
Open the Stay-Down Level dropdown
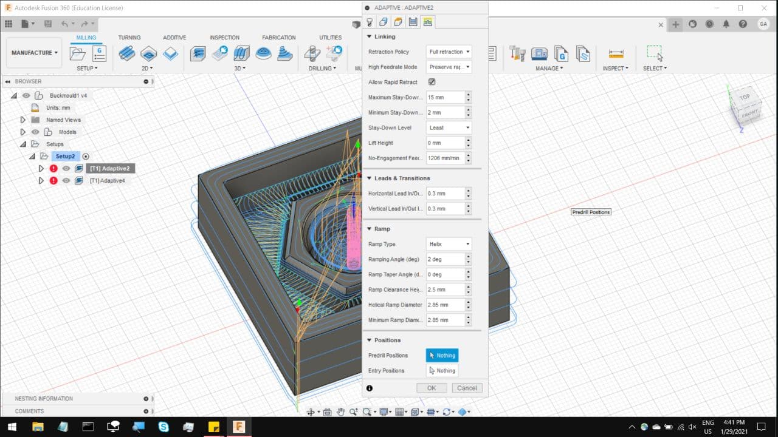tap(449, 127)
